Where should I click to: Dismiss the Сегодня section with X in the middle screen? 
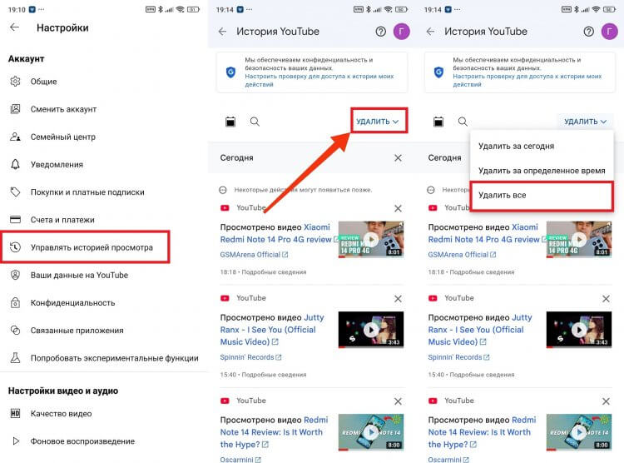pos(398,157)
